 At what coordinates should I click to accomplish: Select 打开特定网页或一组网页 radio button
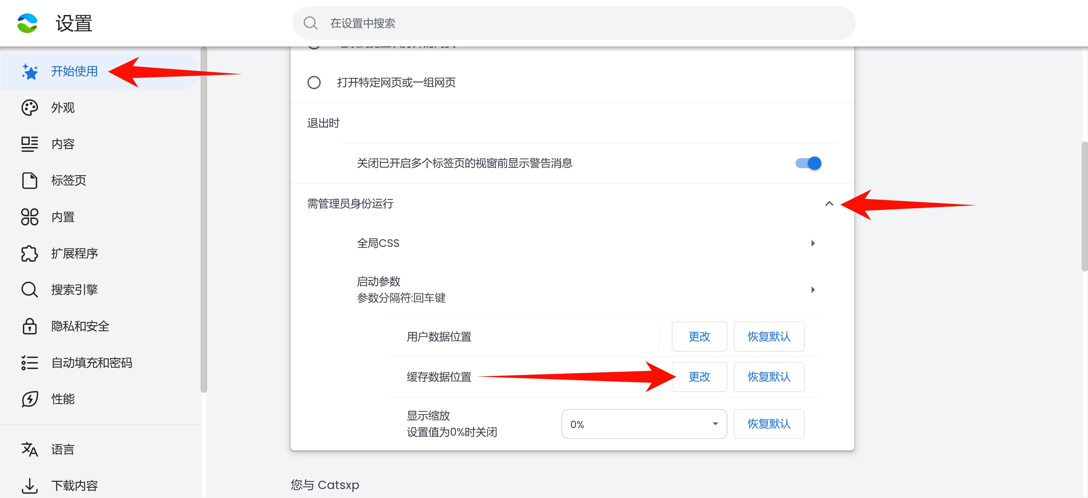pos(314,82)
